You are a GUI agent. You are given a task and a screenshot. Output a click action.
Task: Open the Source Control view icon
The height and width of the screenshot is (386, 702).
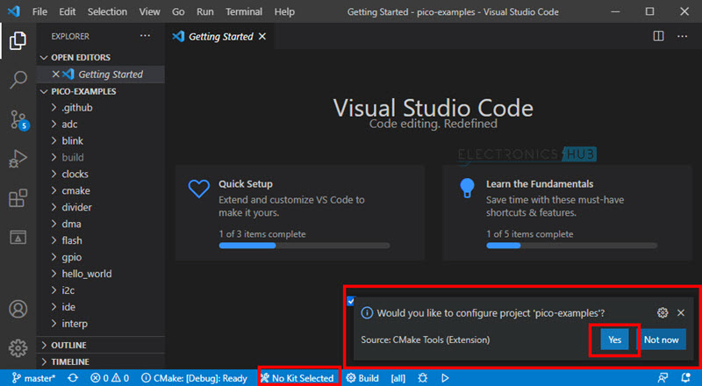click(x=18, y=120)
